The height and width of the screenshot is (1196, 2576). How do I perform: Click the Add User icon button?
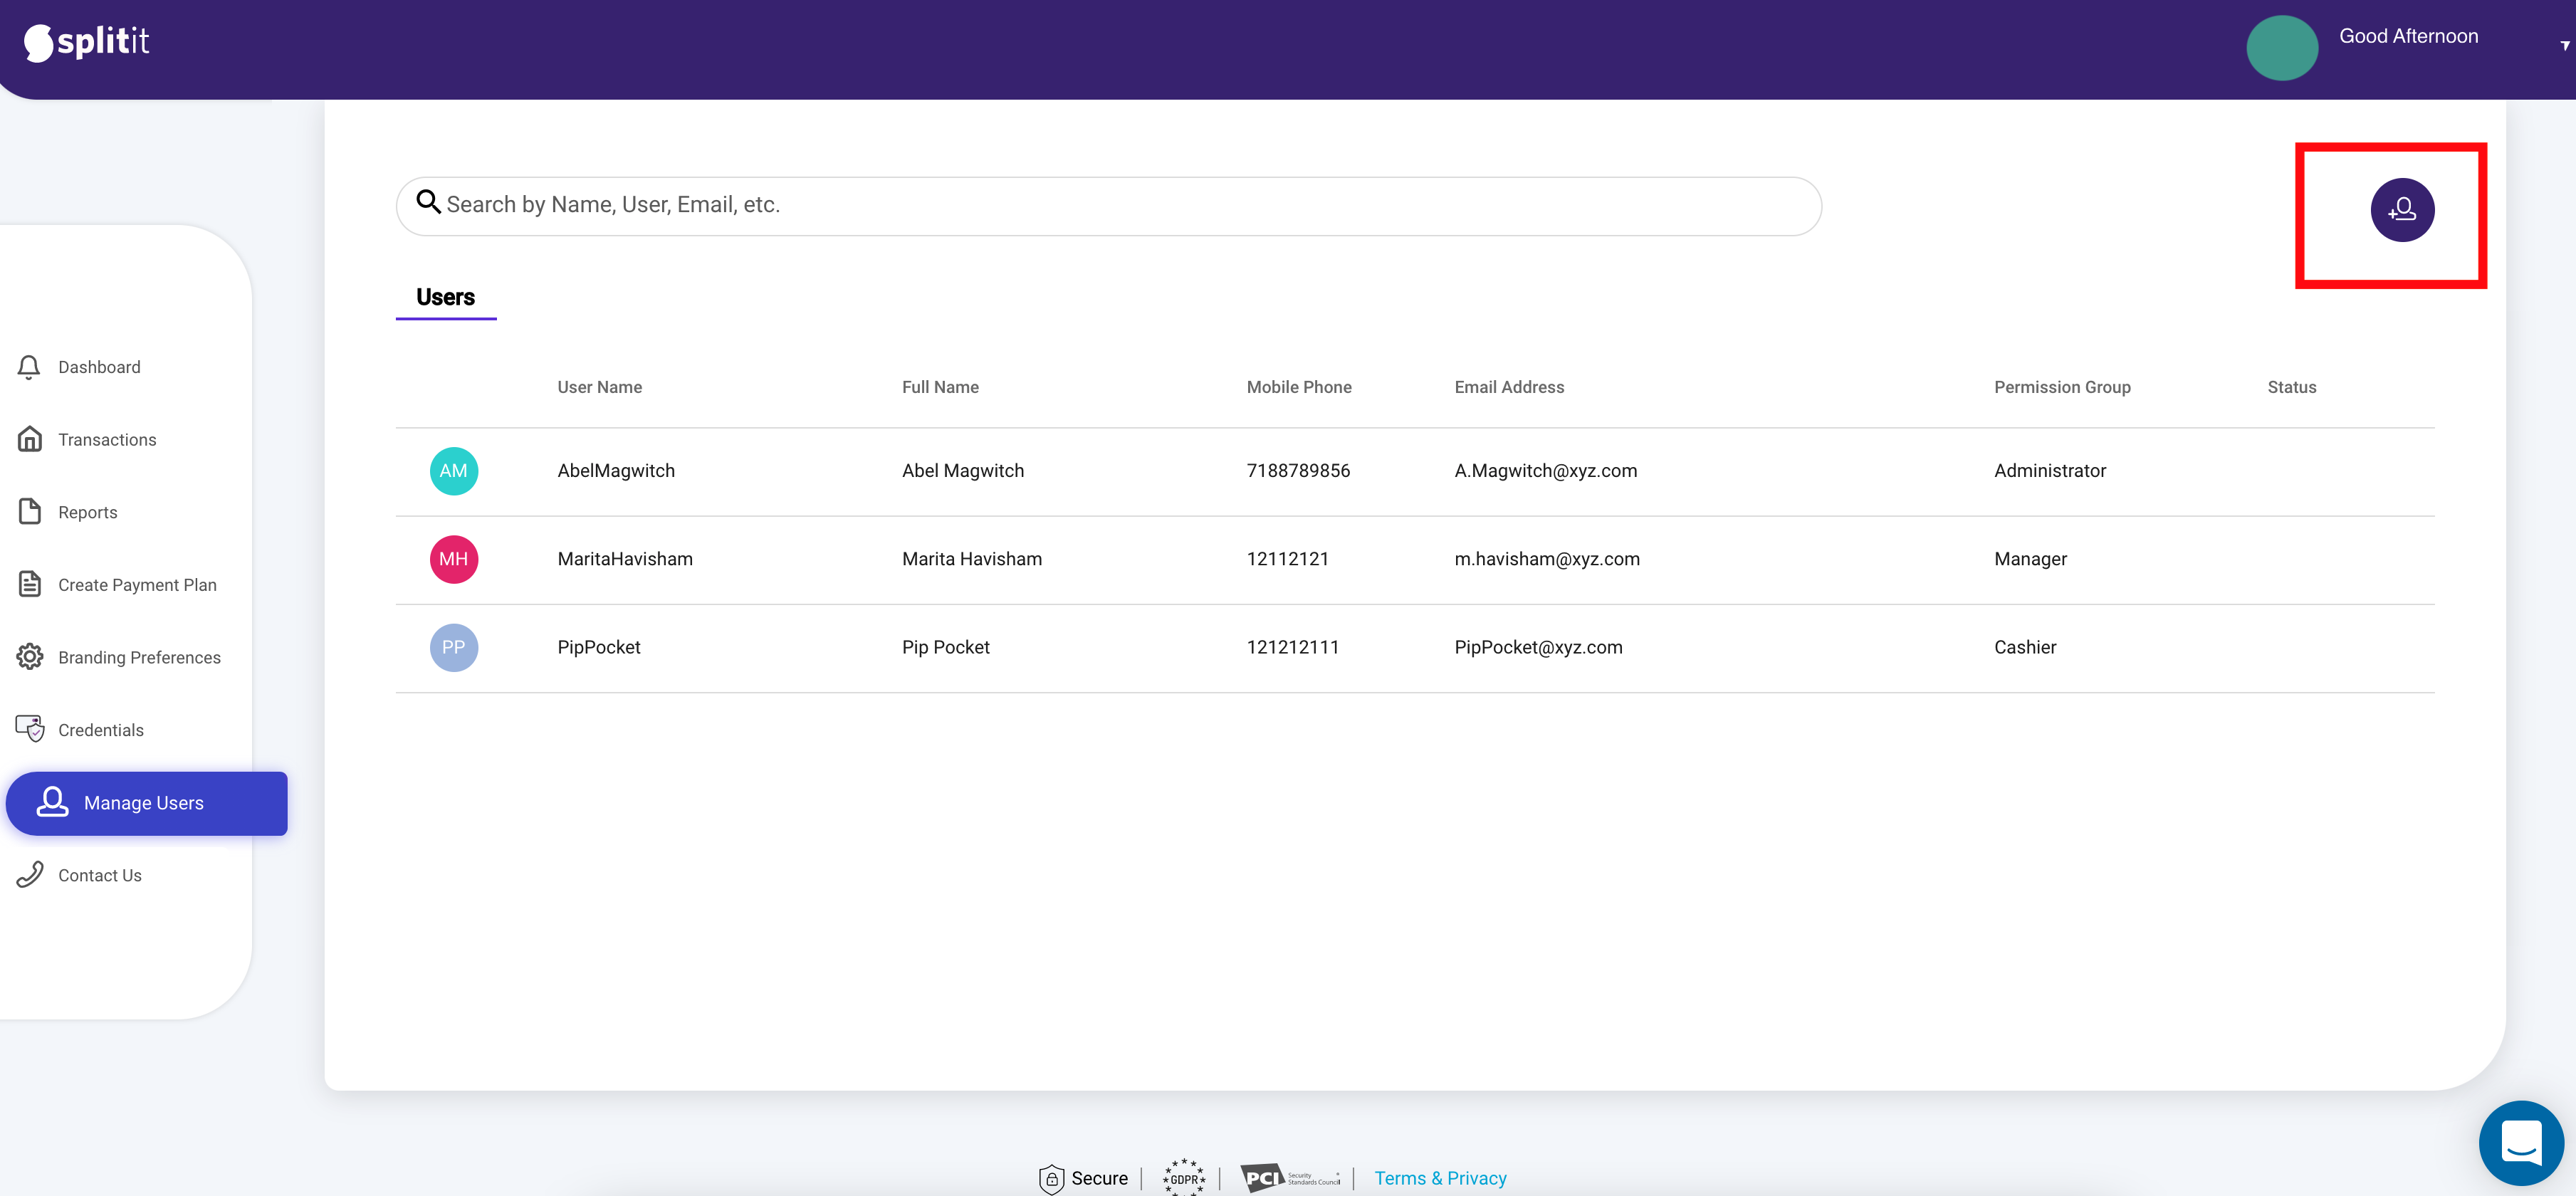point(2400,209)
